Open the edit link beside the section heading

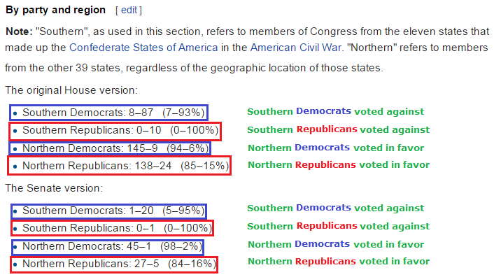click(x=129, y=10)
